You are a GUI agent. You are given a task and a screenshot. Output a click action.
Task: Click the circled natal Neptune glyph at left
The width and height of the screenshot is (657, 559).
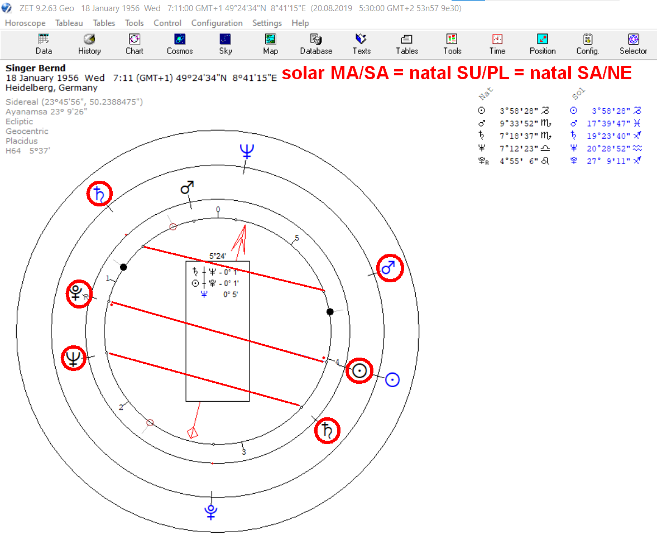tap(73, 358)
